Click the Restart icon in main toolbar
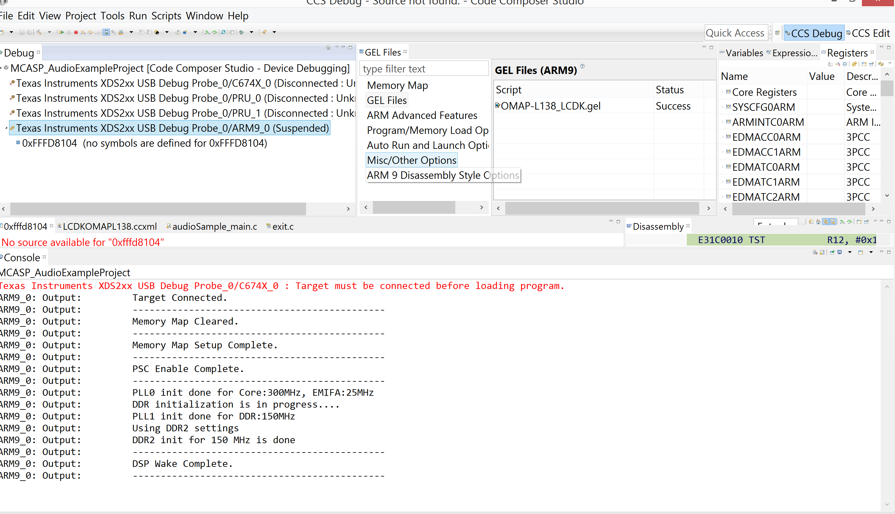The image size is (895, 514). click(x=177, y=32)
